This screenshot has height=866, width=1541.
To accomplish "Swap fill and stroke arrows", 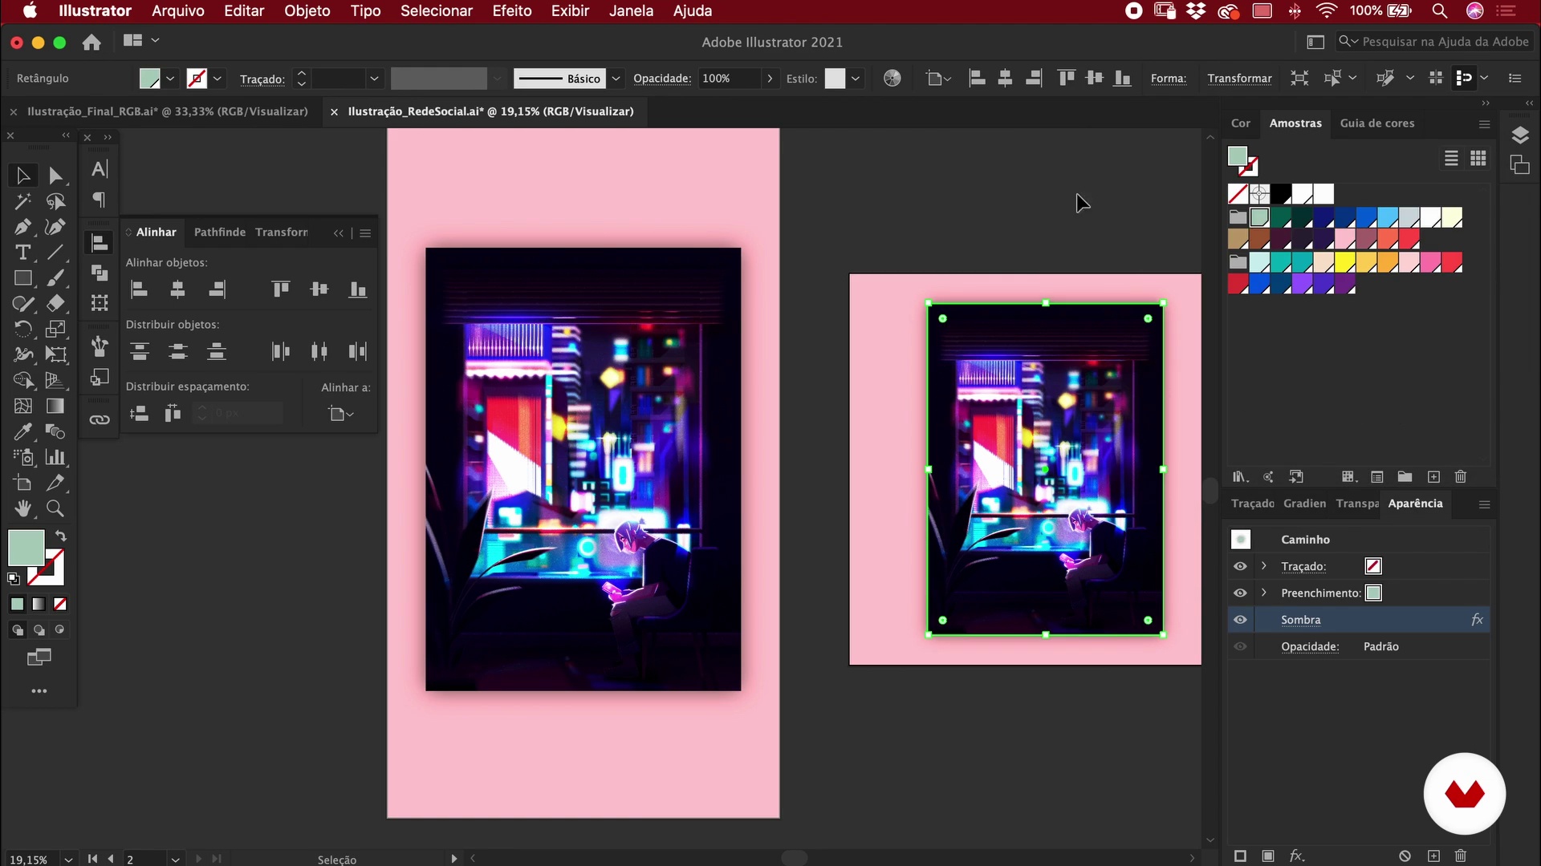I will pos(60,536).
